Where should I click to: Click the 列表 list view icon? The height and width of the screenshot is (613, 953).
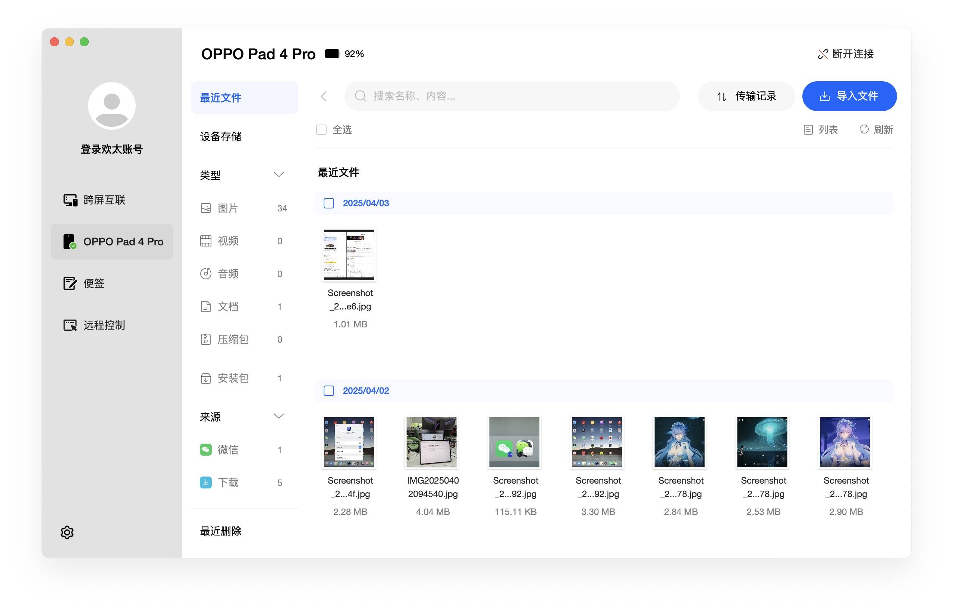click(x=808, y=130)
